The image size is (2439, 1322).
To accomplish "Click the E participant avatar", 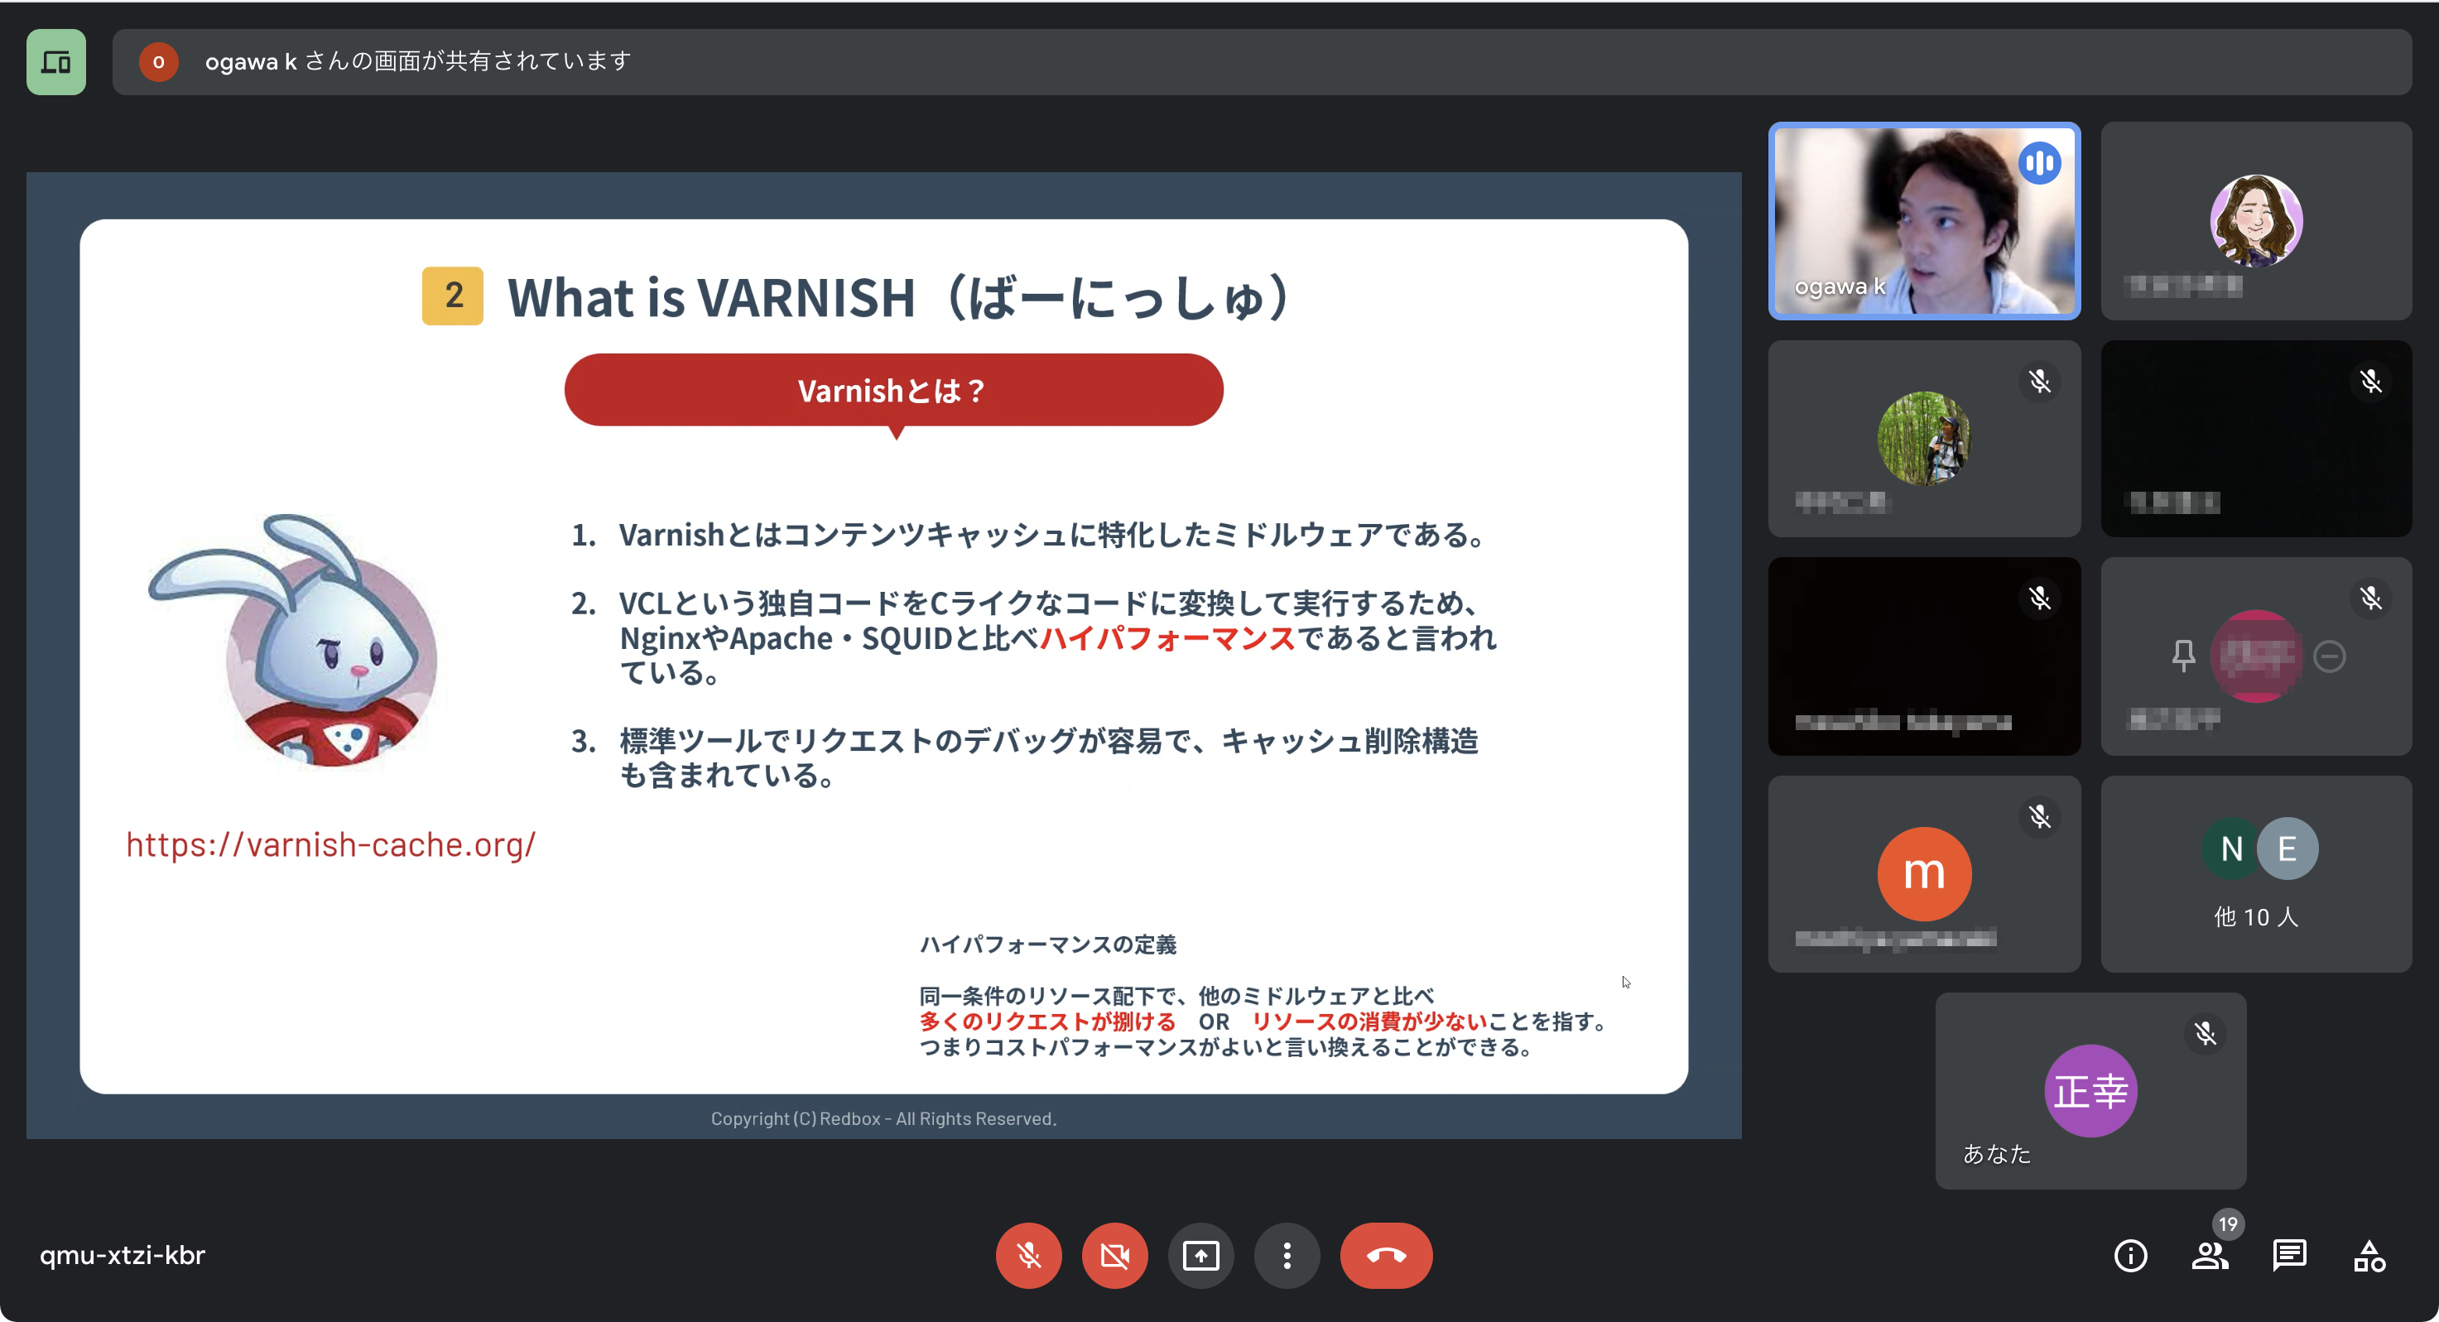I will (2287, 848).
